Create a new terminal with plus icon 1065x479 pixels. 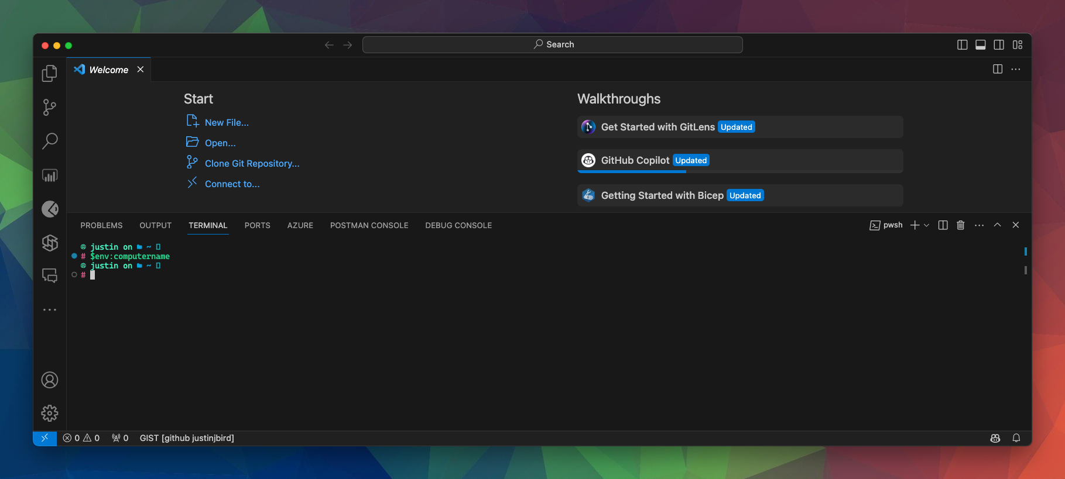(915, 225)
